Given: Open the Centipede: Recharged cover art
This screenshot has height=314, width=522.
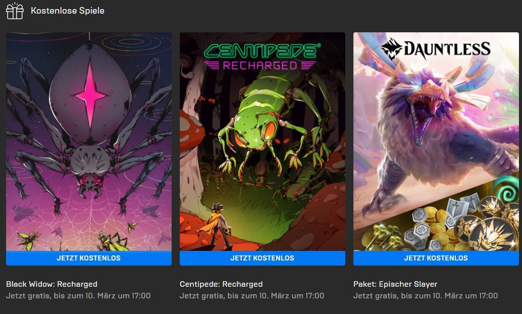Looking at the screenshot, I should pos(263,141).
